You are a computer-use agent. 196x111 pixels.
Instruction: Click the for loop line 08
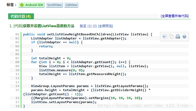[x=81, y=62]
